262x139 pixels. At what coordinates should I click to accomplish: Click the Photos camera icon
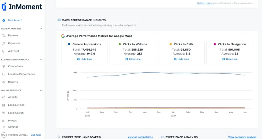pos(4,121)
